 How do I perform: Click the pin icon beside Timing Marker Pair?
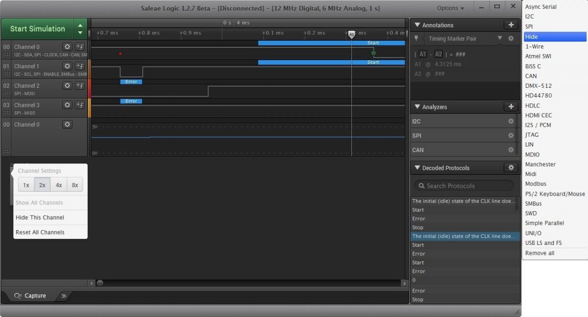tap(416, 38)
